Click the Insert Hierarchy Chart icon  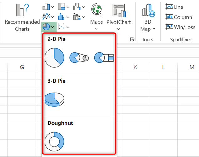coord(61,6)
